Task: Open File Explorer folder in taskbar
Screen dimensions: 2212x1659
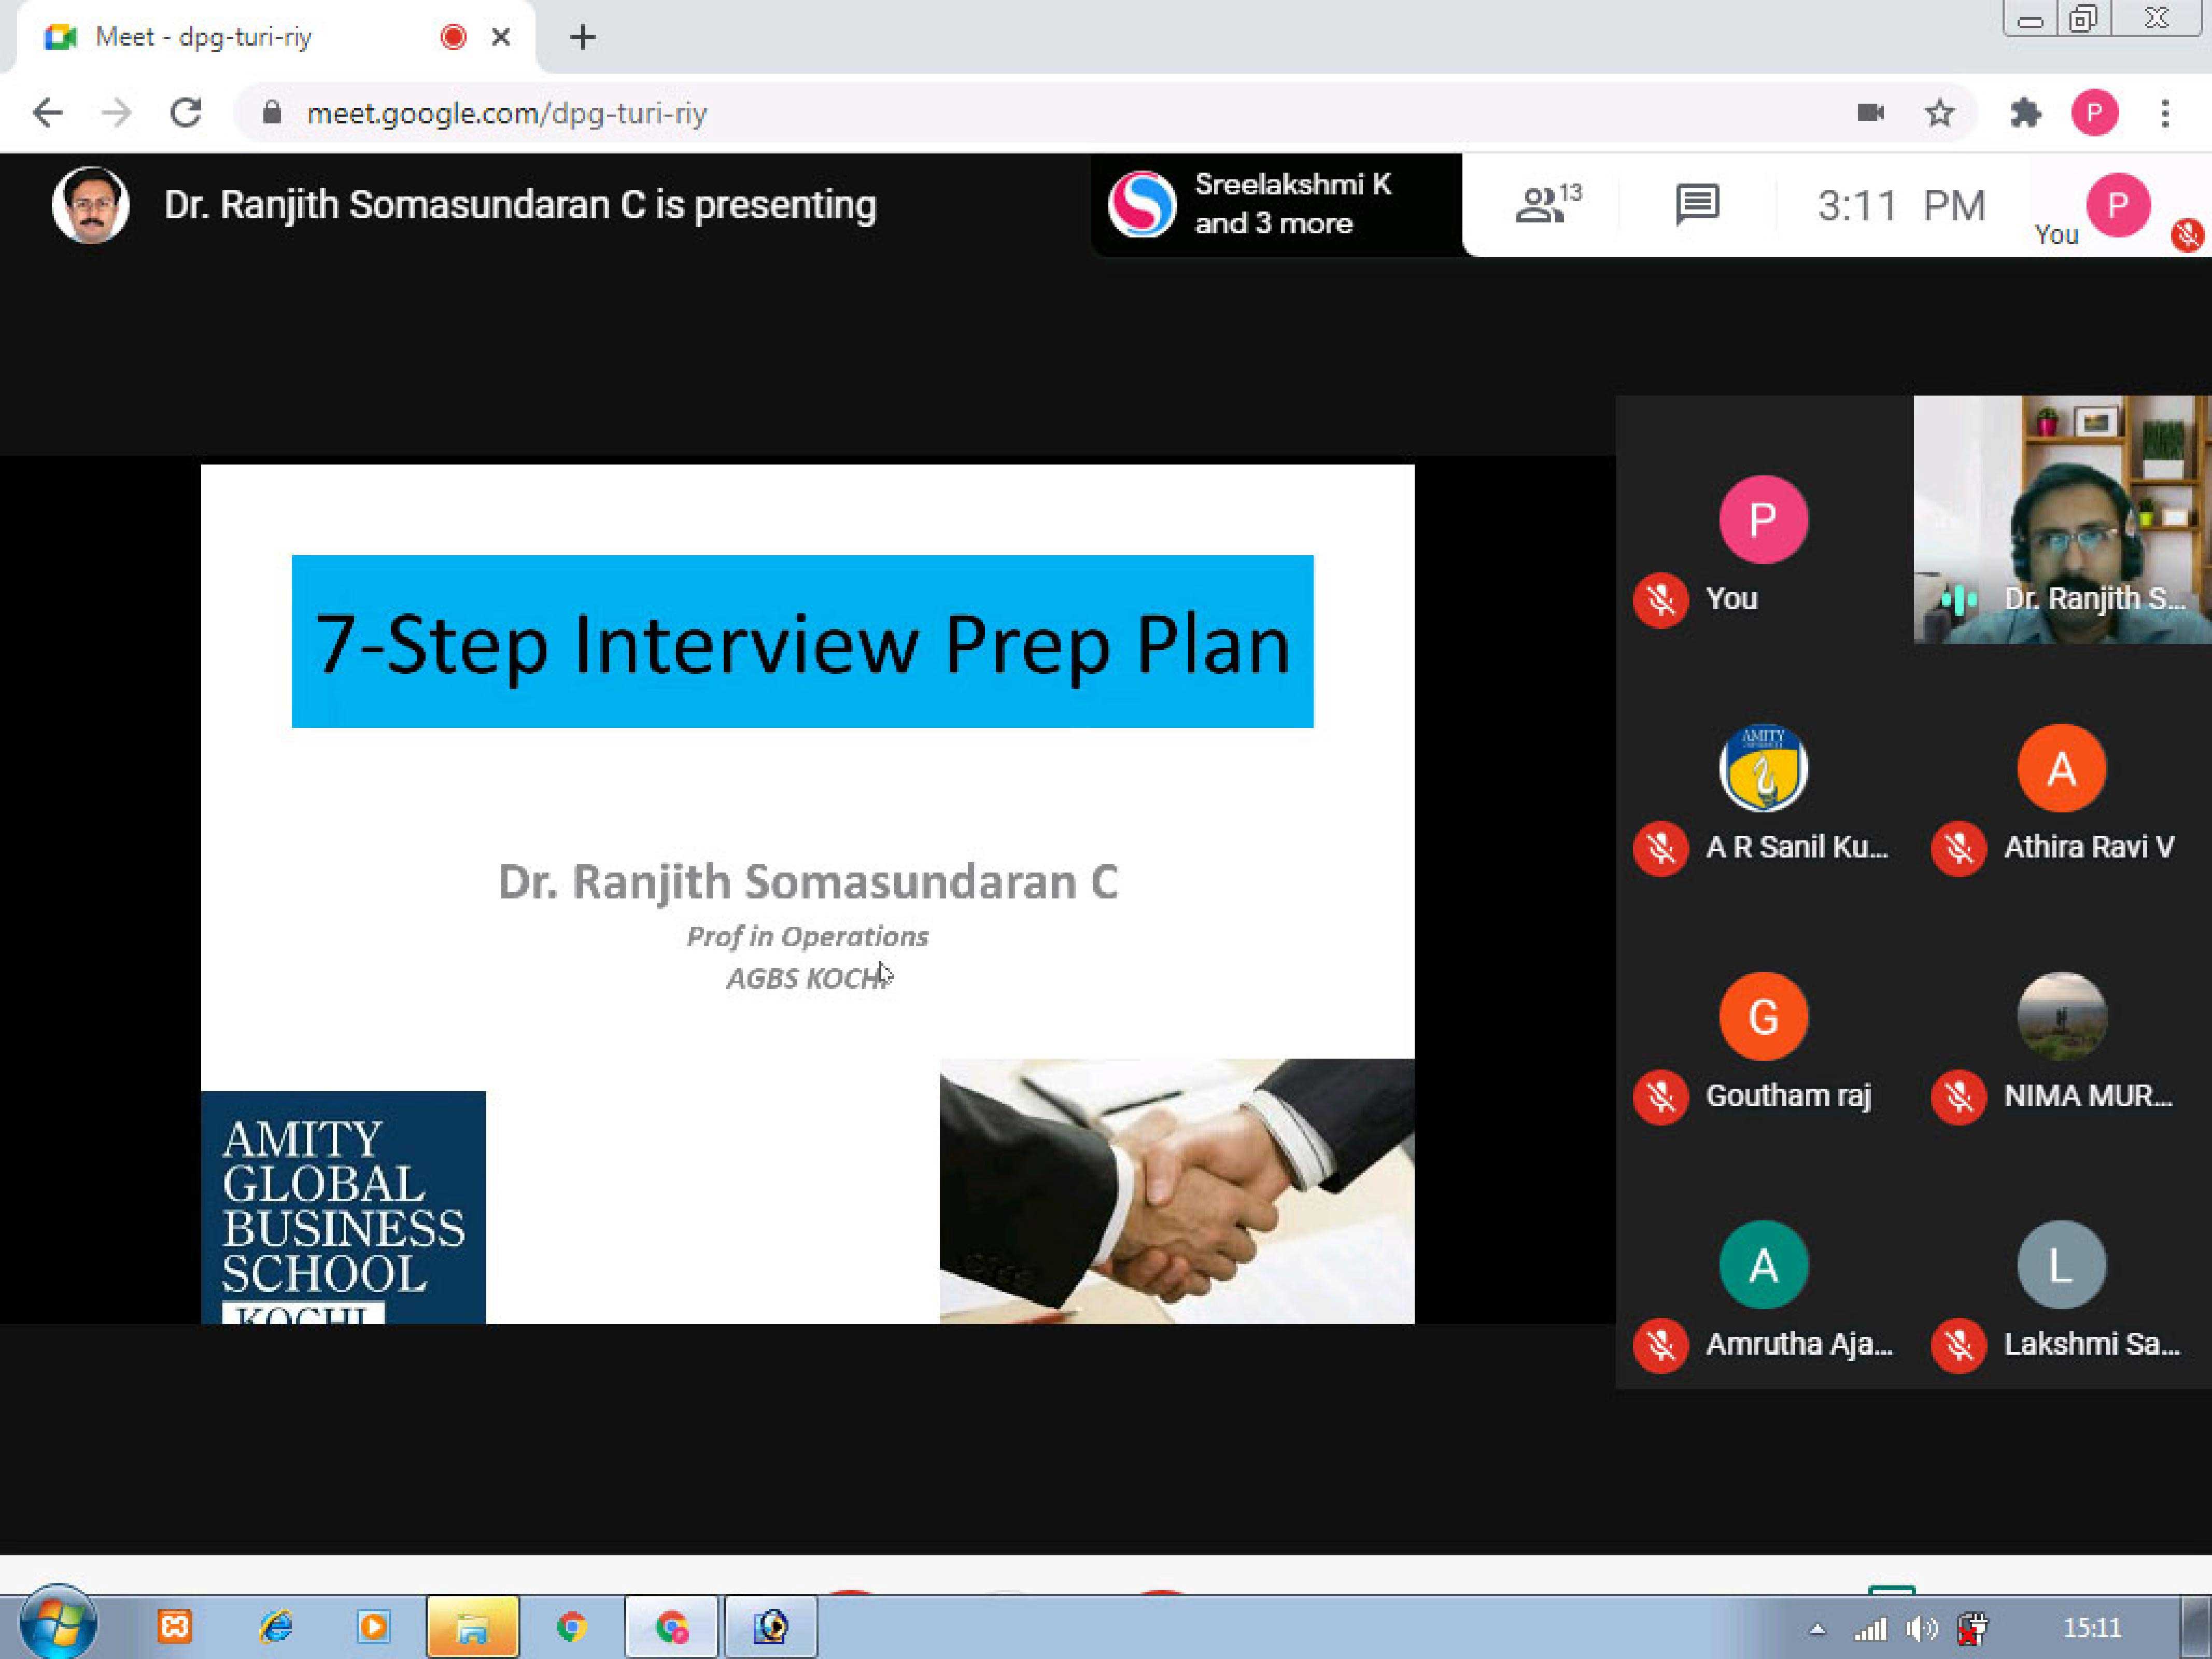Action: pos(472,1627)
